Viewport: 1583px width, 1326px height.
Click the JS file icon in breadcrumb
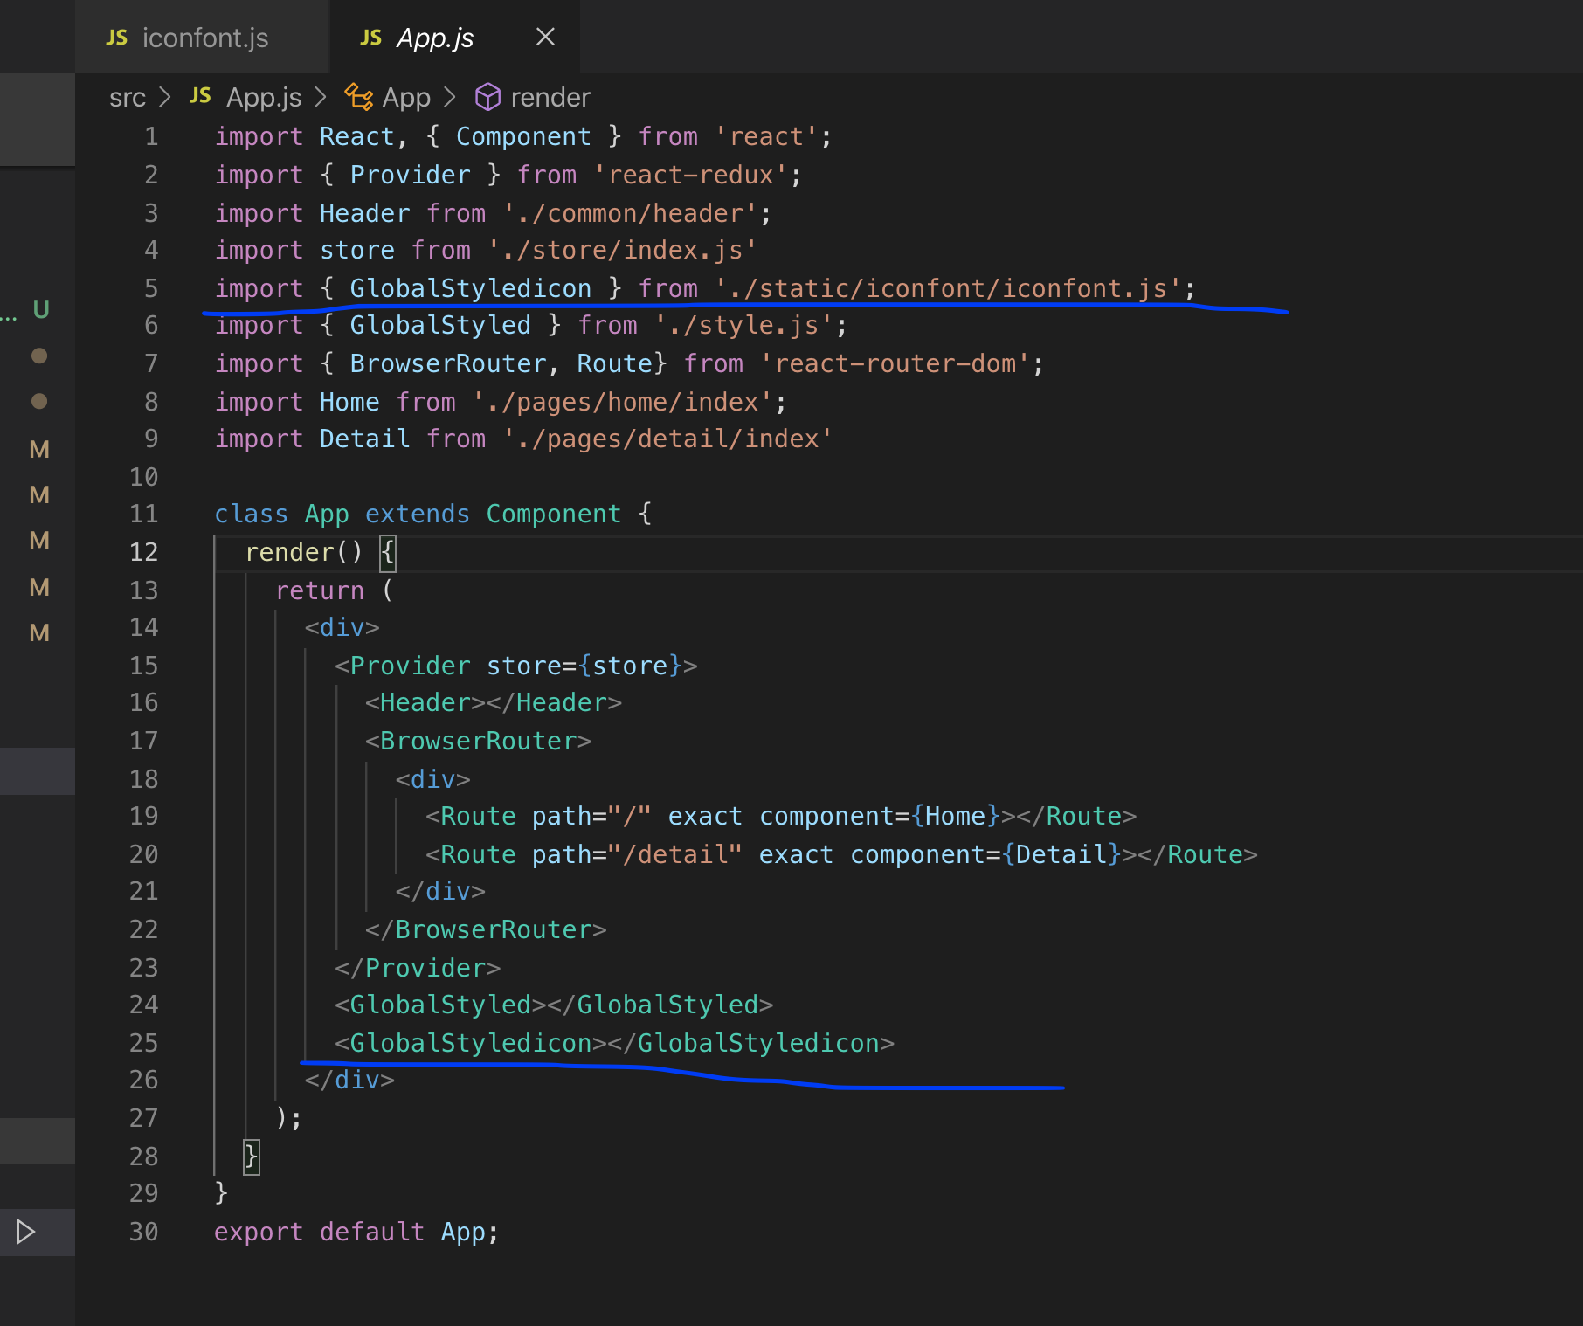[200, 96]
